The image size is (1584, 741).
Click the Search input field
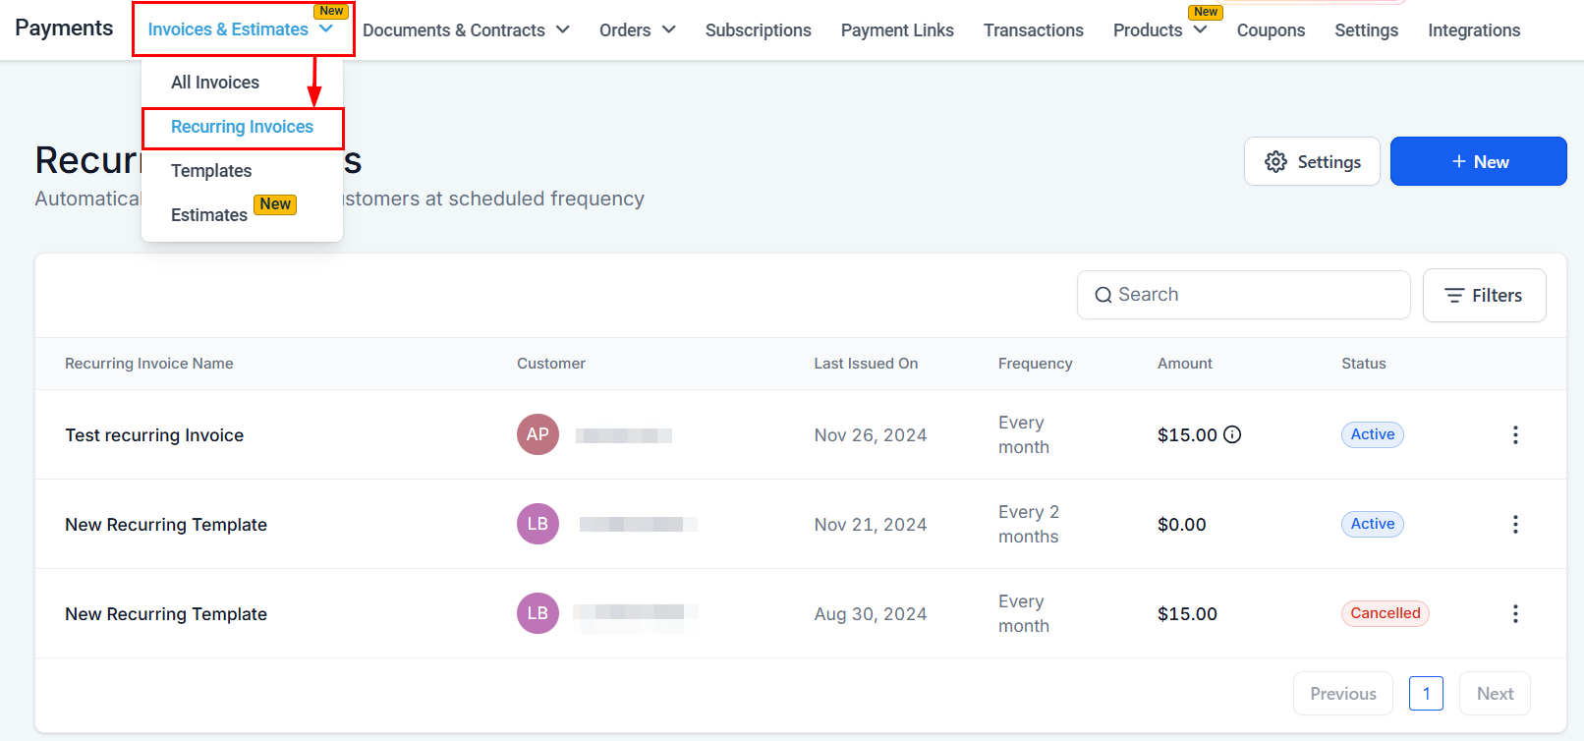tap(1243, 295)
